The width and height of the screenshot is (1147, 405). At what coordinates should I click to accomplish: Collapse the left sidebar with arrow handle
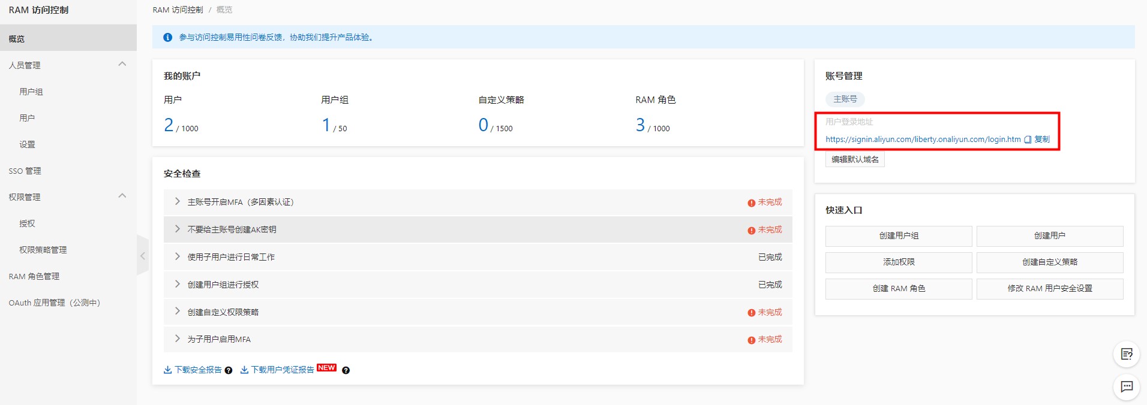pos(143,256)
